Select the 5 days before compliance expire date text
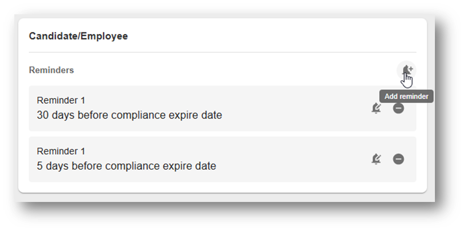 click(x=126, y=166)
